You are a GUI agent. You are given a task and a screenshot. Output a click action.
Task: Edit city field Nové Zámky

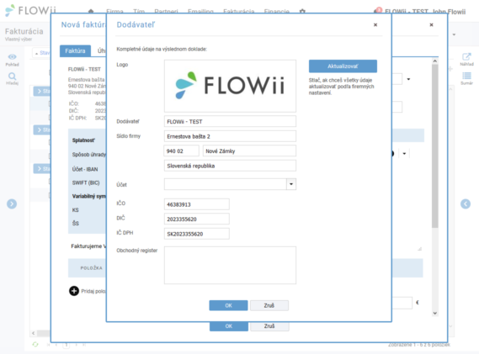(x=249, y=151)
